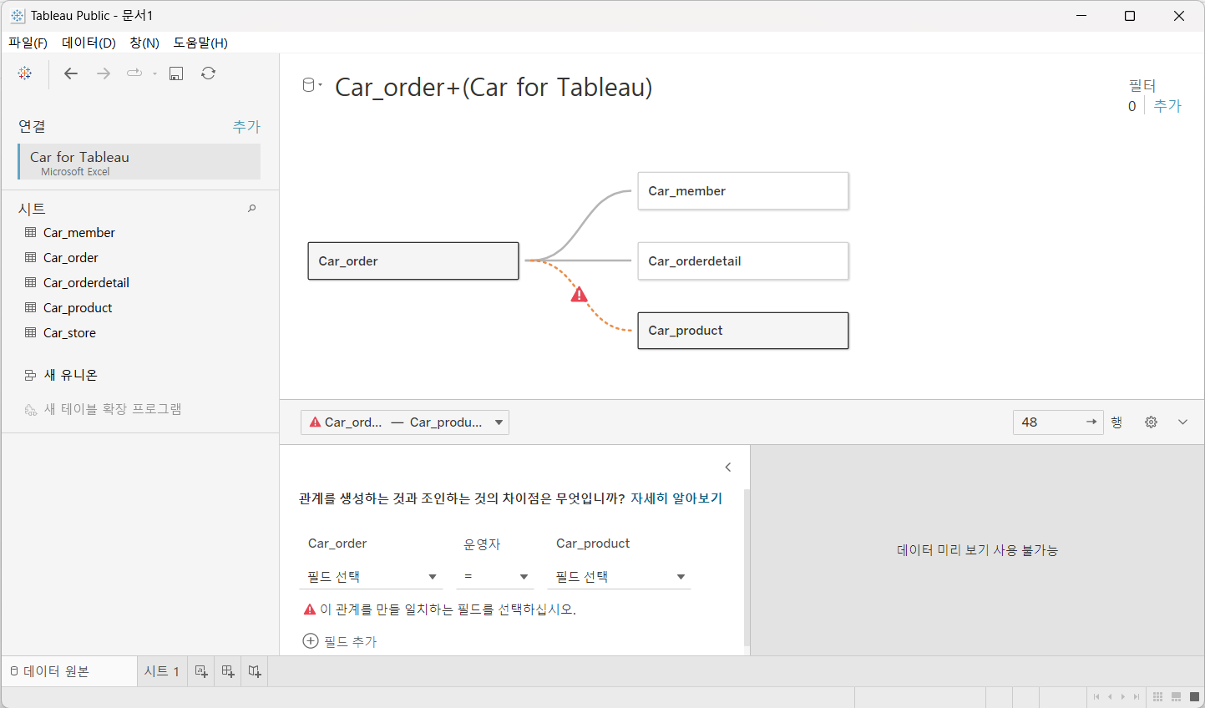
Task: Open the preview settings gear icon
Action: (x=1151, y=422)
